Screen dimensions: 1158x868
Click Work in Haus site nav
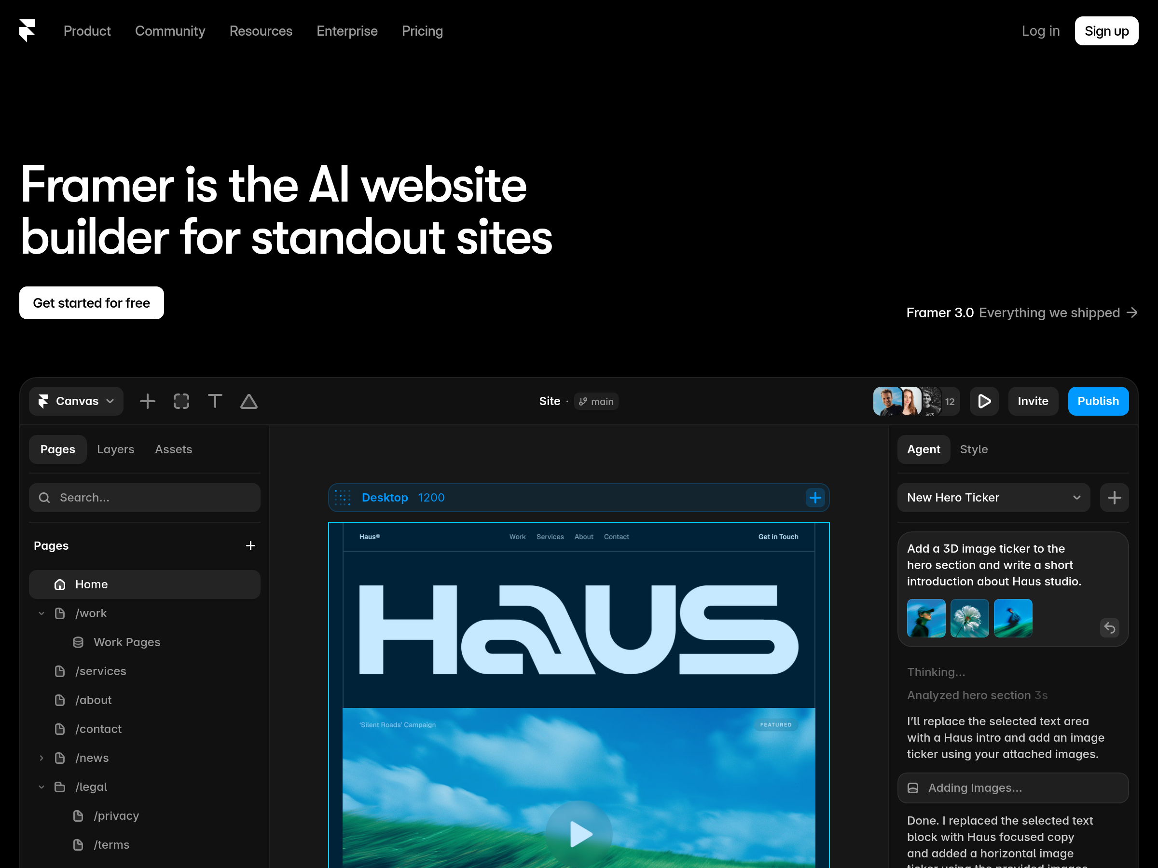click(517, 537)
